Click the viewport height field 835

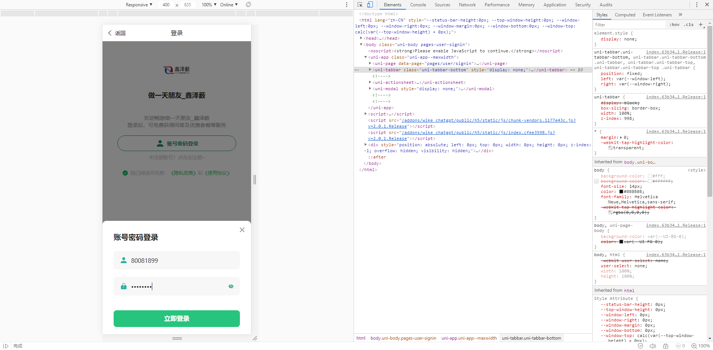[x=188, y=4]
